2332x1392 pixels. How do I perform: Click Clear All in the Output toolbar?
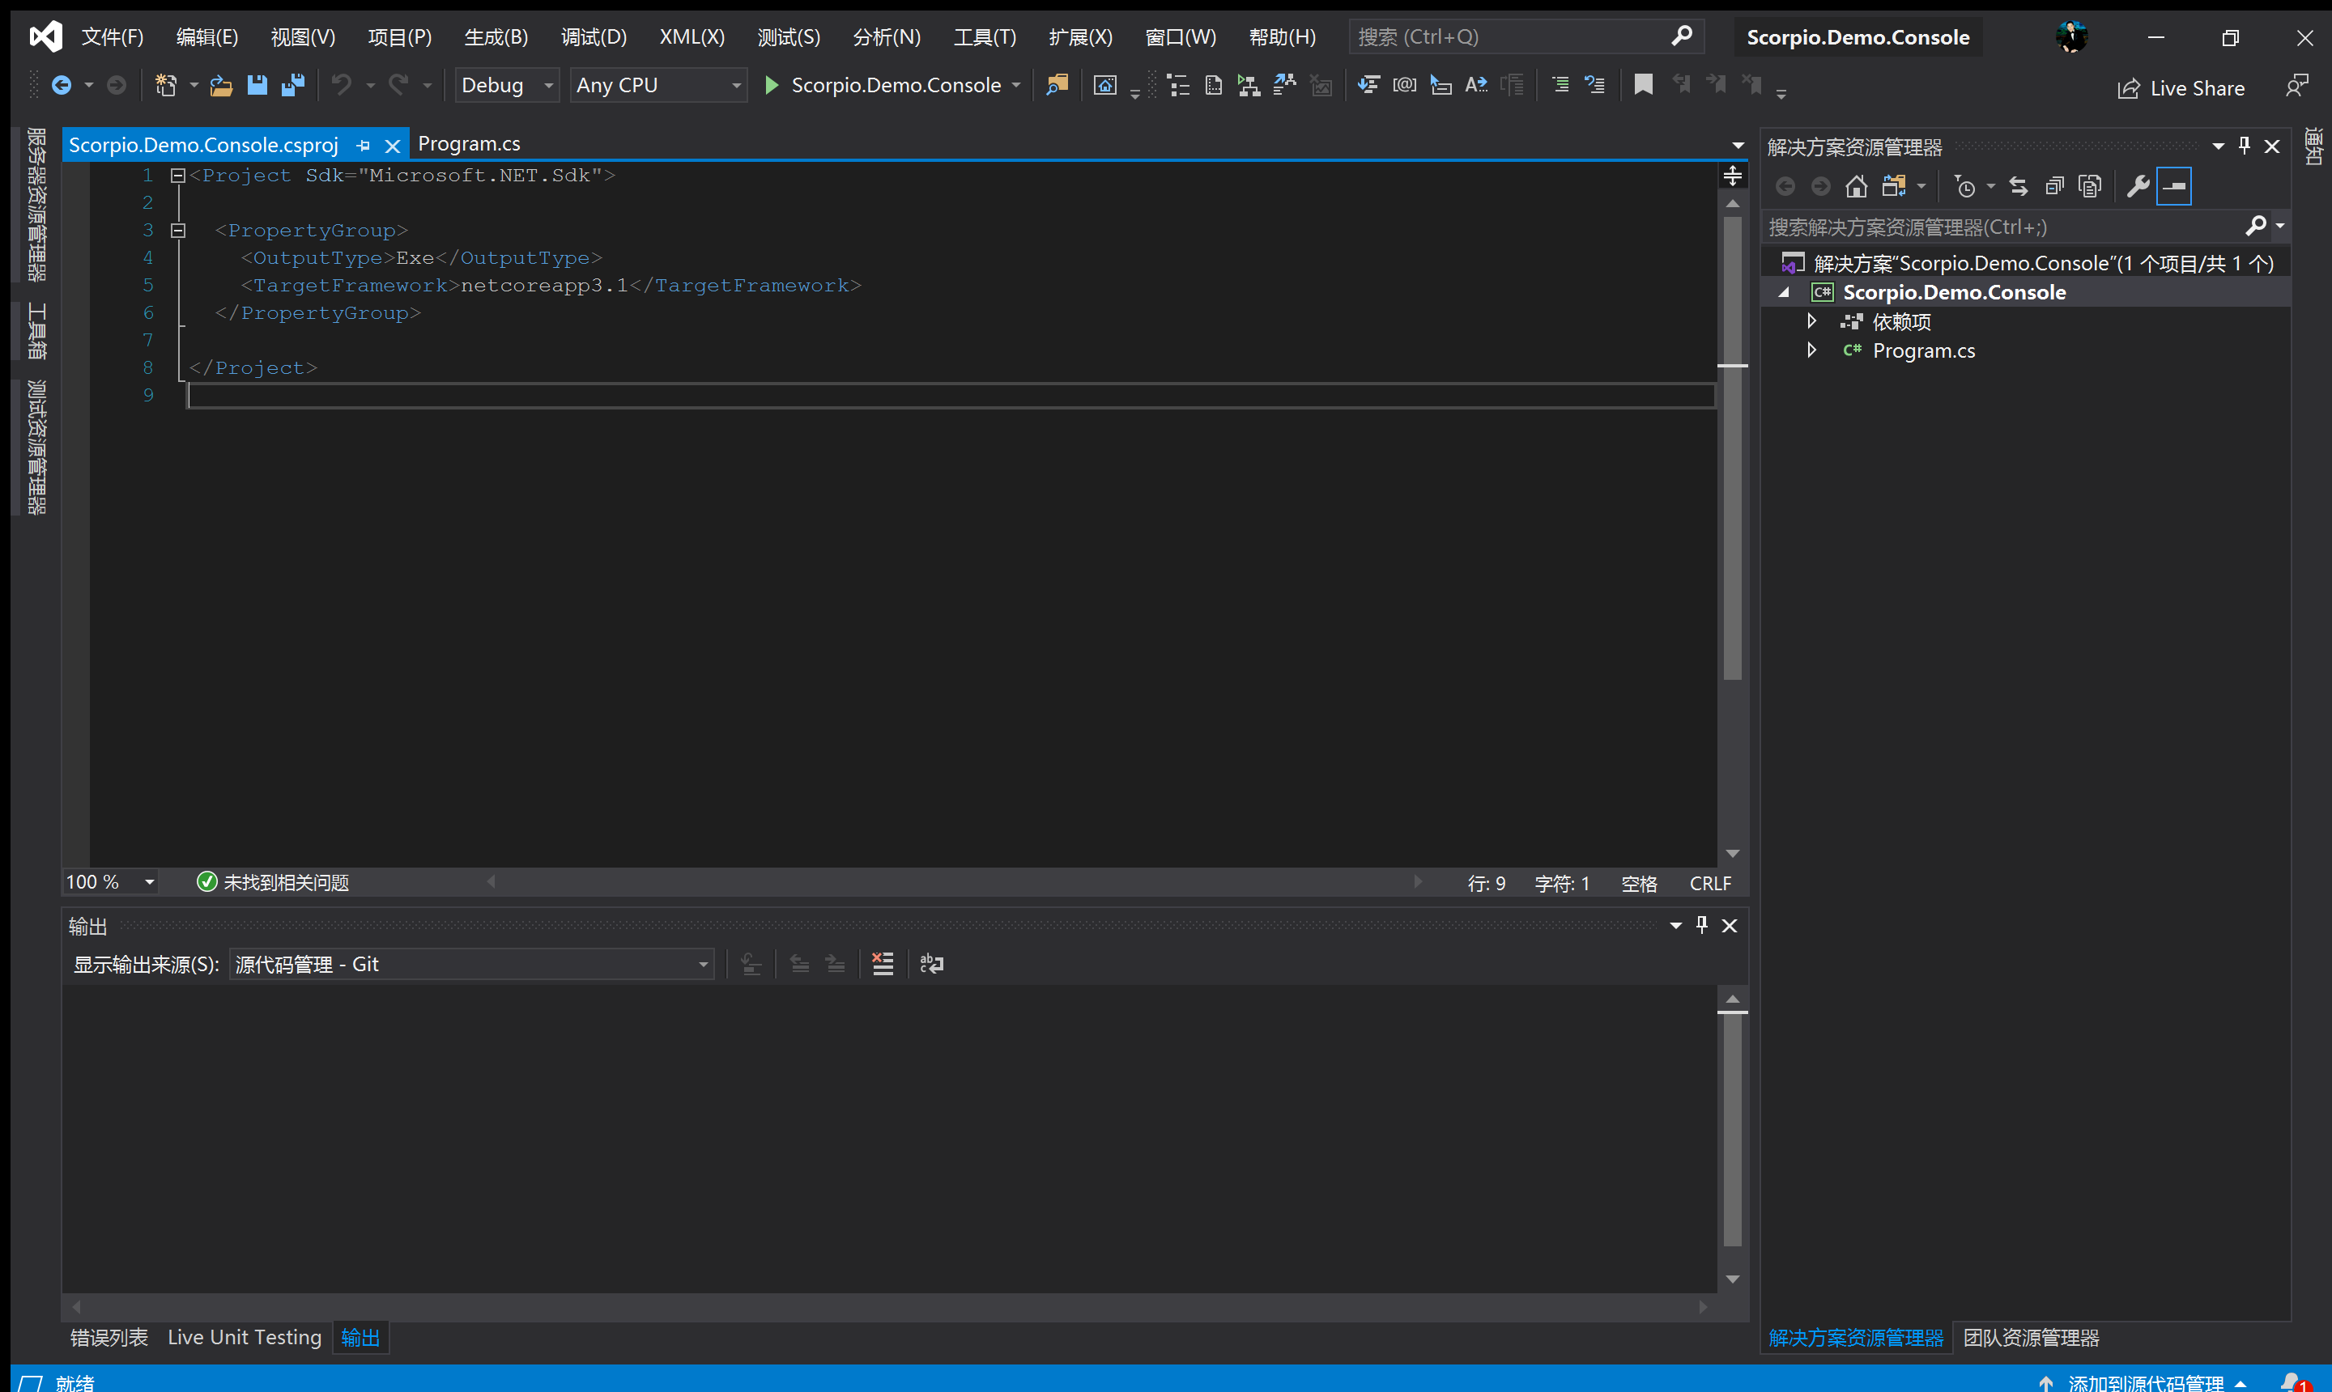coord(882,964)
